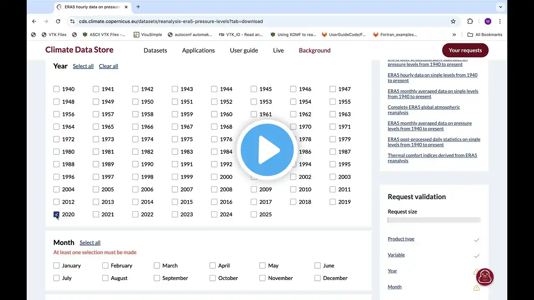This screenshot has height=300, width=534.
Task: Click Clear all for Year
Action: pyautogui.click(x=108, y=66)
